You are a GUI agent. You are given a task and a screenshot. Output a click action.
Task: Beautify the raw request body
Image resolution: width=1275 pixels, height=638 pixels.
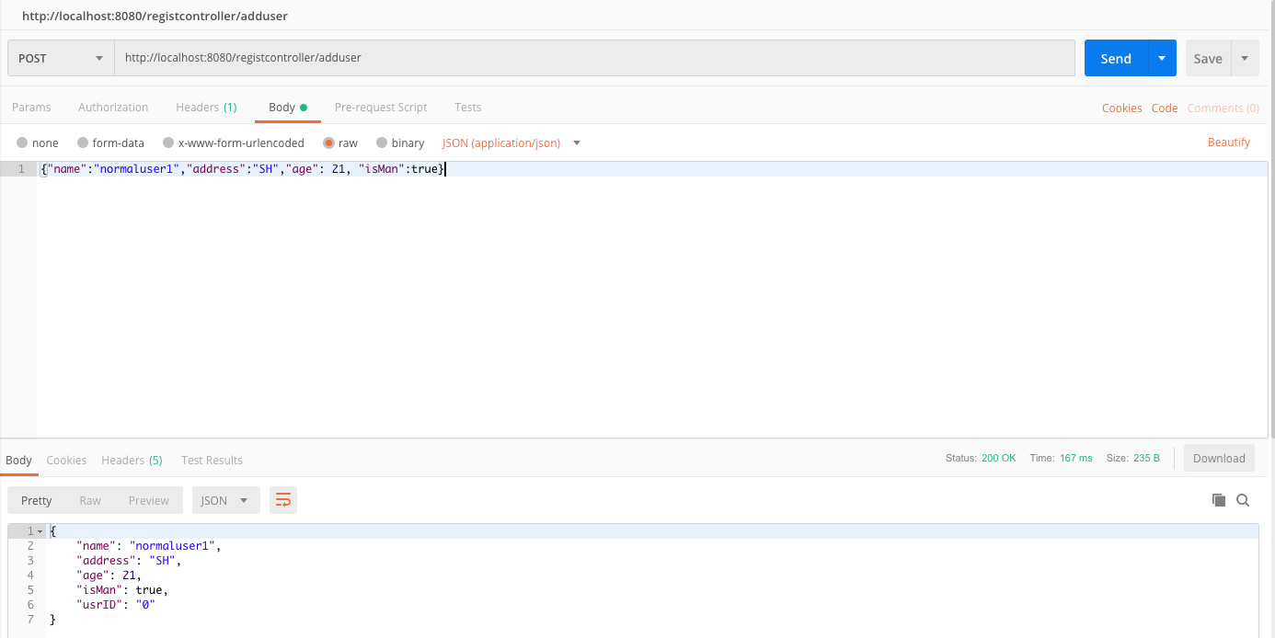pos(1229,142)
